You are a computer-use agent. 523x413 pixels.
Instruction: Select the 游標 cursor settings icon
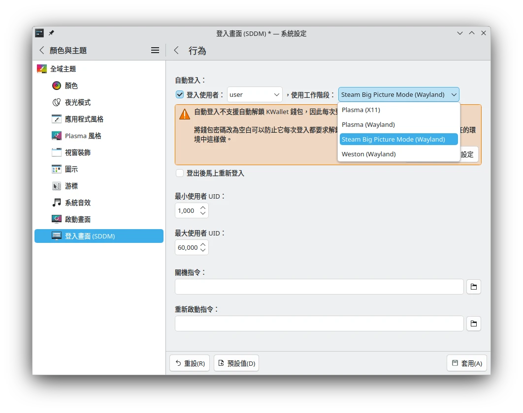point(57,186)
